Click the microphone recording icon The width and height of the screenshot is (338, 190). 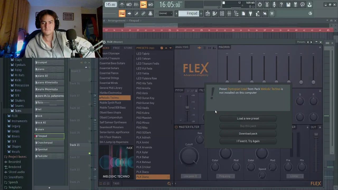tap(274, 4)
